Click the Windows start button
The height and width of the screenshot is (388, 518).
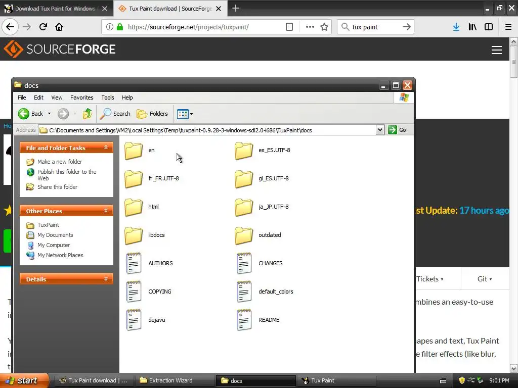tap(24, 380)
